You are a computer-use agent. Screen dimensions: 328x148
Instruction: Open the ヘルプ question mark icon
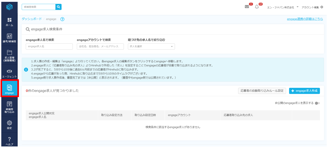click(9, 140)
